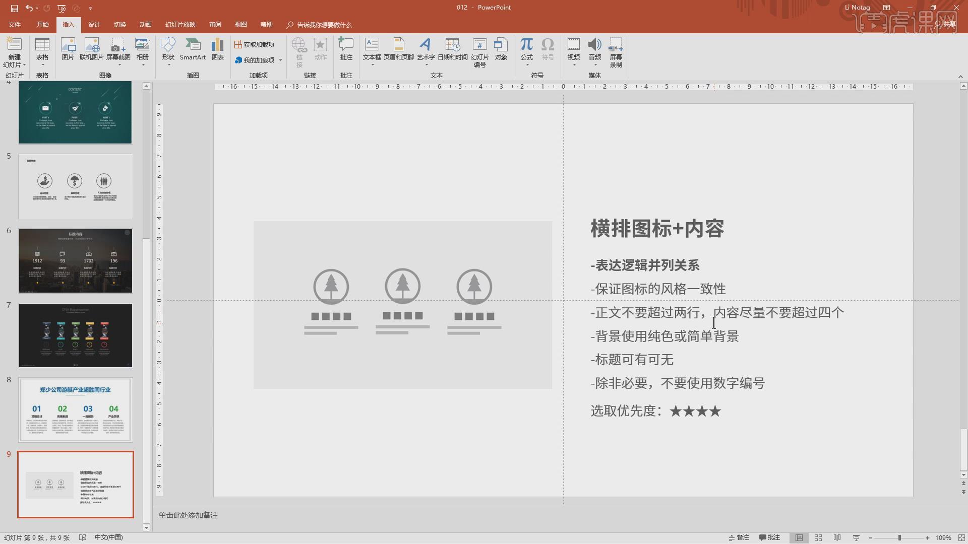Start Screen Recording
The height and width of the screenshot is (544, 968).
point(616,52)
